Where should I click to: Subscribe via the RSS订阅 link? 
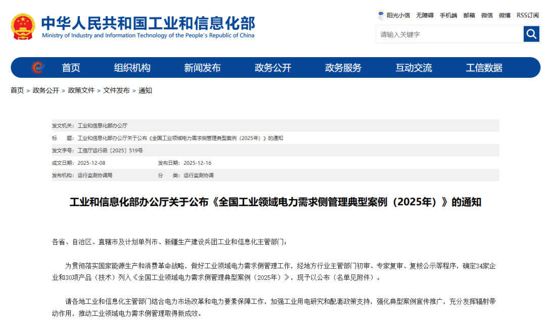(x=527, y=16)
